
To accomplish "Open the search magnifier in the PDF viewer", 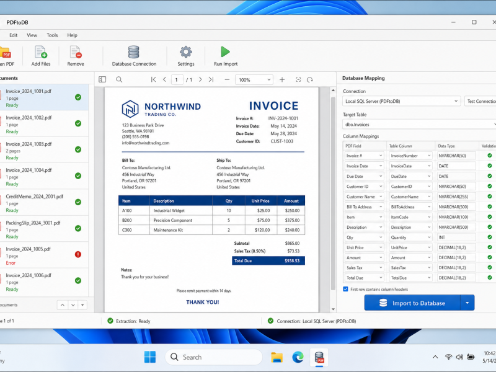I will (119, 79).
